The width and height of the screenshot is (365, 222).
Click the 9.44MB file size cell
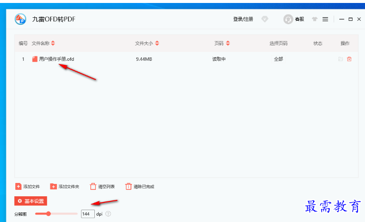[x=144, y=59]
